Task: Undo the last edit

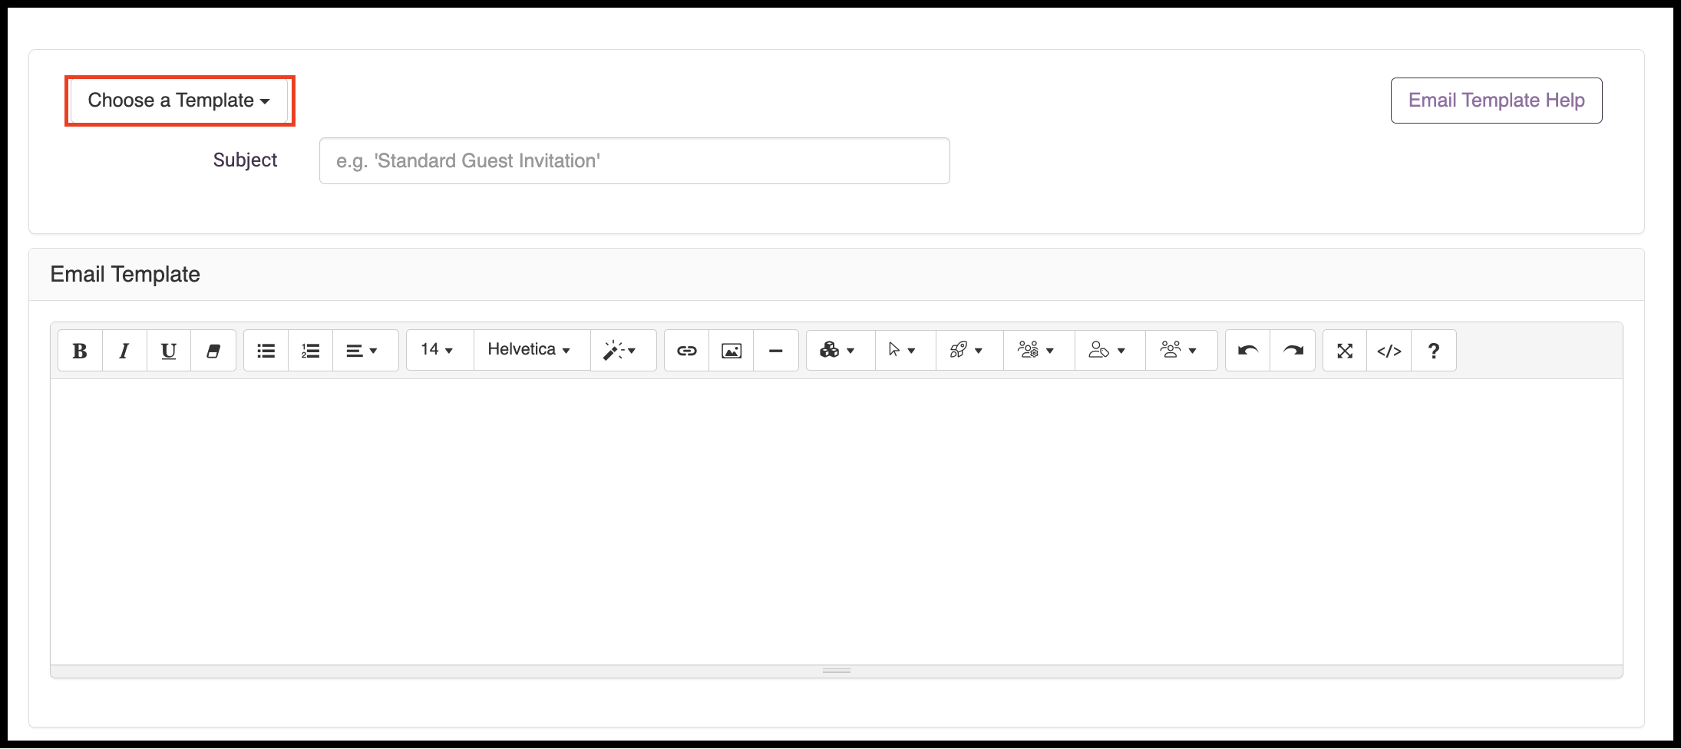Action: [1248, 351]
